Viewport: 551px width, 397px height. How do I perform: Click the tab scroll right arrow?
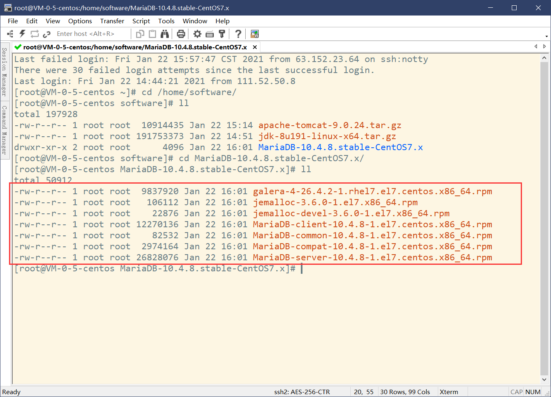tap(544, 47)
